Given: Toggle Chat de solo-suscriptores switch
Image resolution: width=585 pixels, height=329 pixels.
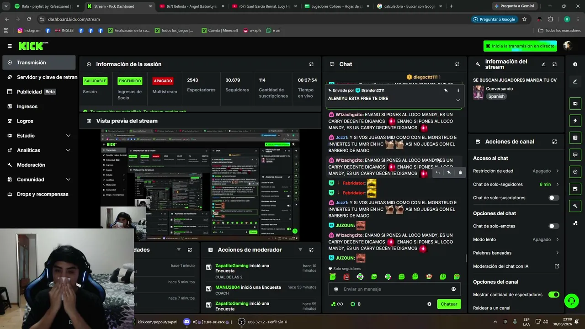Looking at the screenshot, I should coord(553,198).
